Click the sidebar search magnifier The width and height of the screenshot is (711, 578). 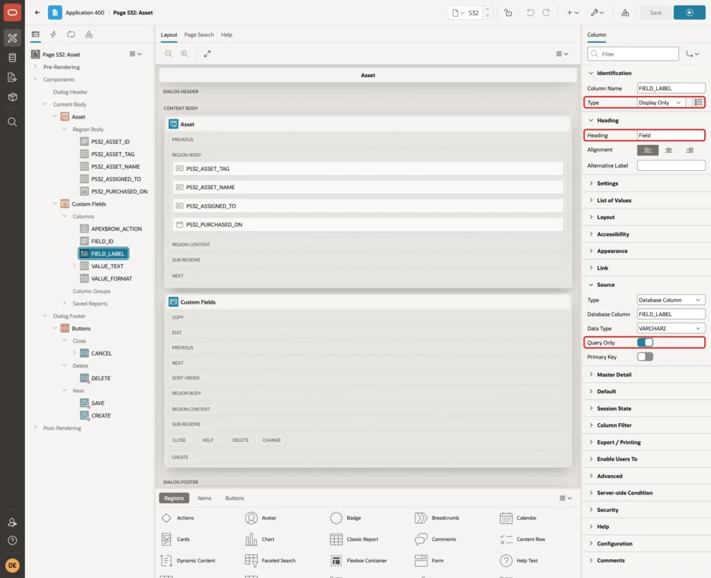(x=12, y=122)
